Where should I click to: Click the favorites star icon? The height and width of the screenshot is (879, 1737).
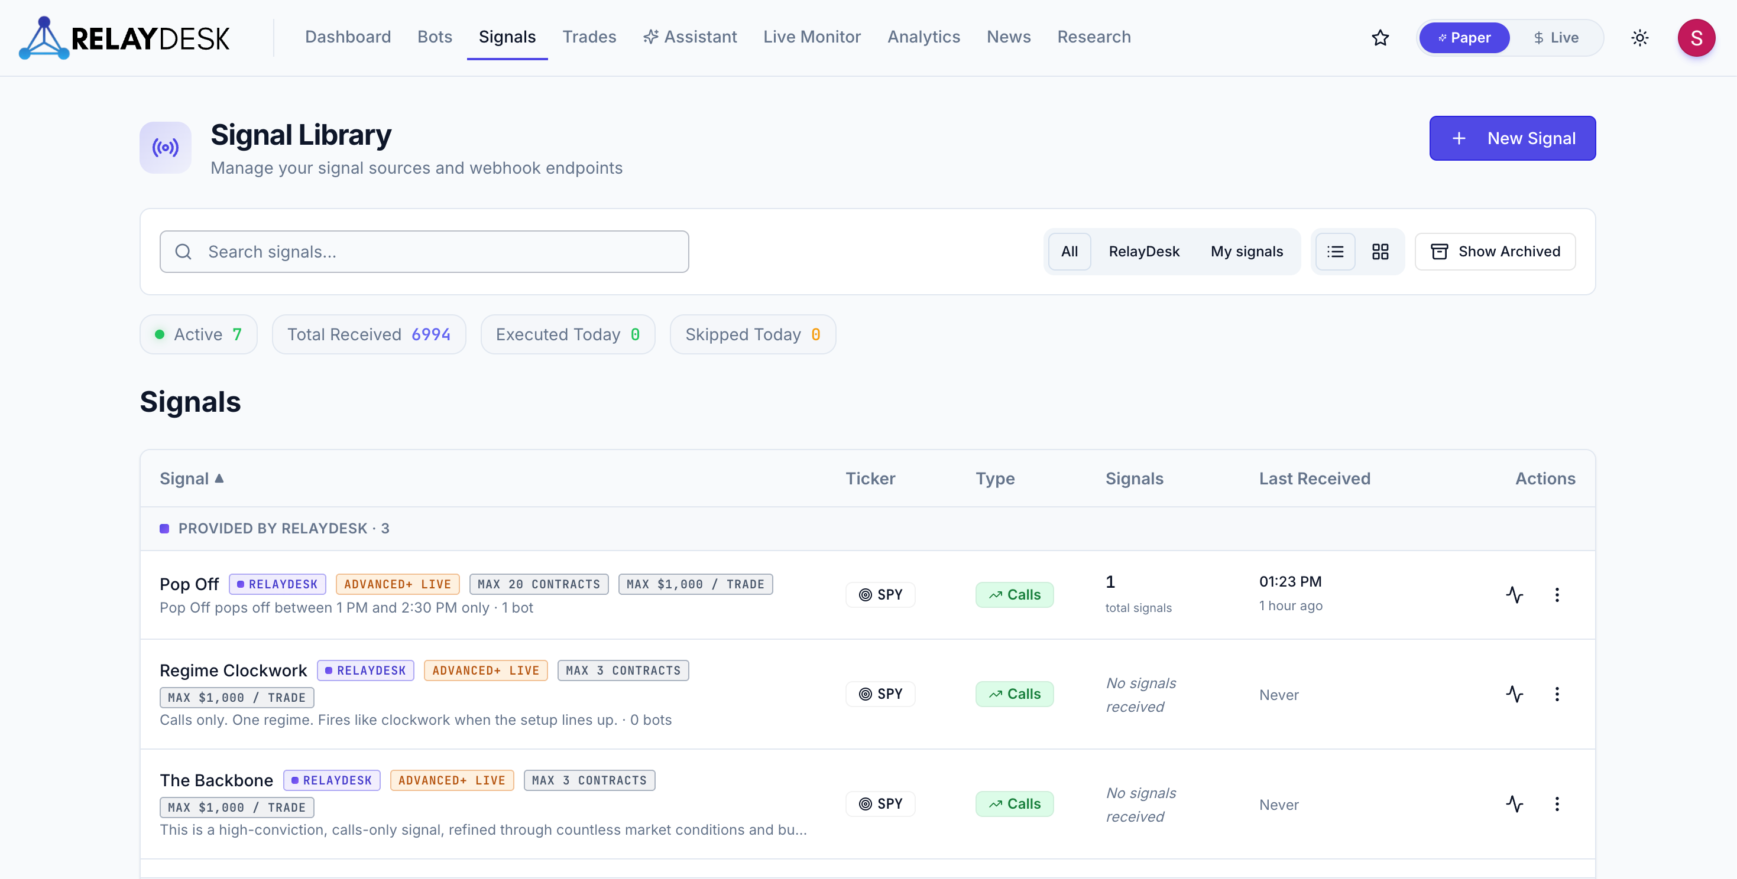click(1380, 38)
